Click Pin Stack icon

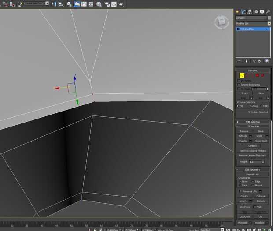pos(240,61)
